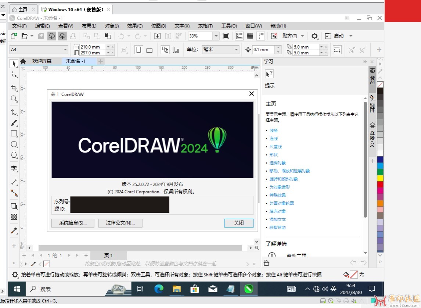The width and height of the screenshot is (421, 308).
Task: Open the units 毫米 dropdown
Action: pos(236,49)
